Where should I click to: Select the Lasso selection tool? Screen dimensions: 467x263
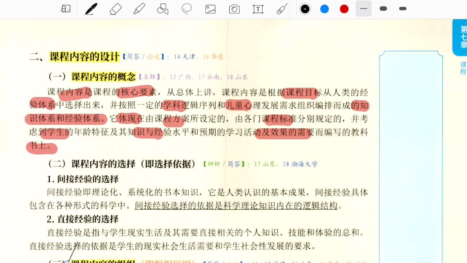[x=186, y=9]
